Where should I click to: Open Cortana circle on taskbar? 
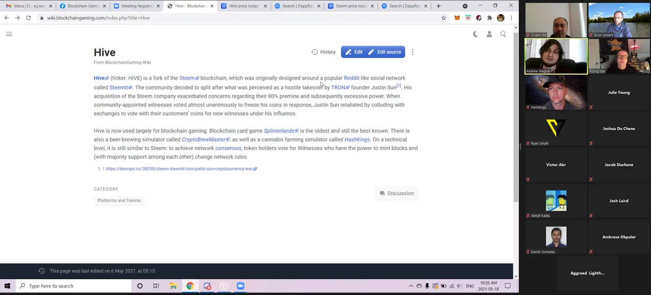pyautogui.click(x=140, y=286)
